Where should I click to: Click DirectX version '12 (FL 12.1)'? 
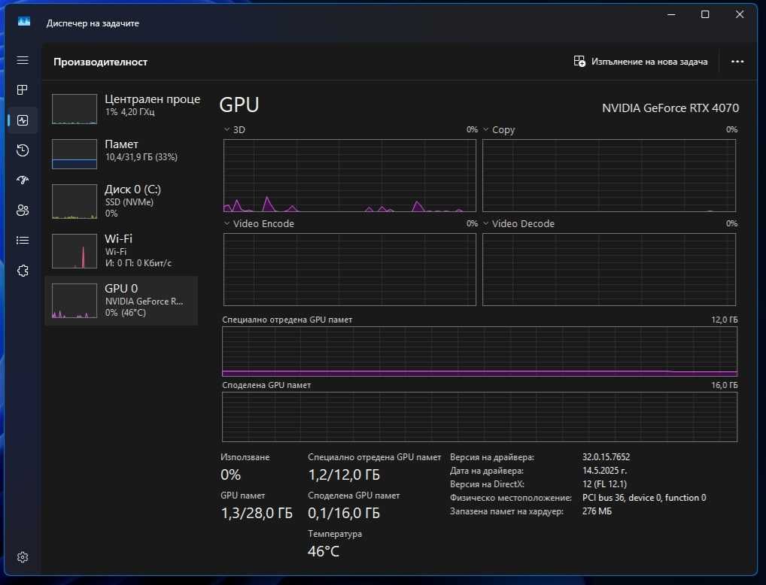point(604,484)
